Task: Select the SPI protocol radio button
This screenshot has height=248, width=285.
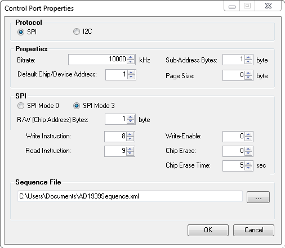Action: (21, 32)
